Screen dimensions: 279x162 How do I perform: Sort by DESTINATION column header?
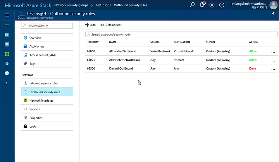click(182, 42)
